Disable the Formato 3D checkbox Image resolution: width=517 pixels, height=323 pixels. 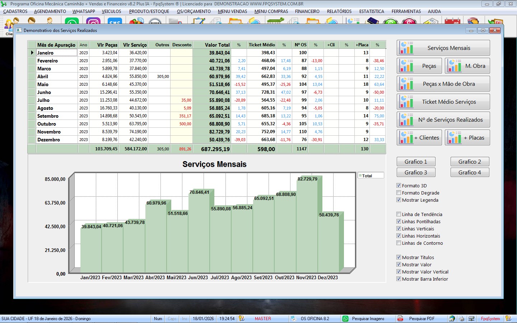coord(399,186)
